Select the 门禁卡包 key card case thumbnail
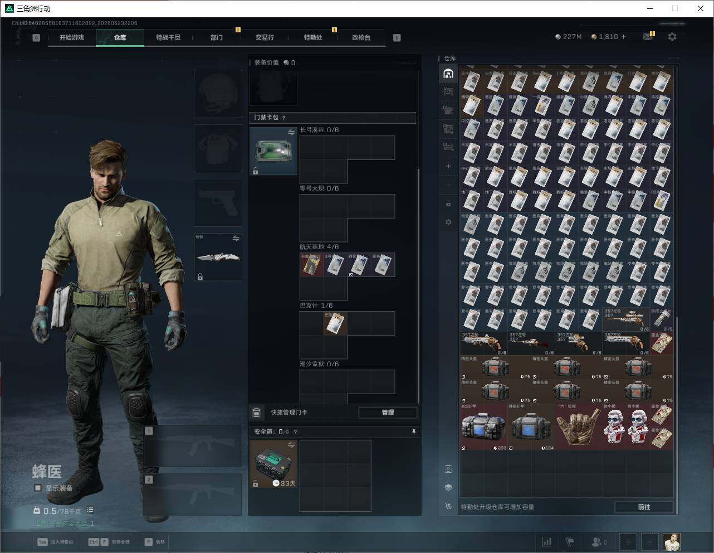 coord(273,151)
